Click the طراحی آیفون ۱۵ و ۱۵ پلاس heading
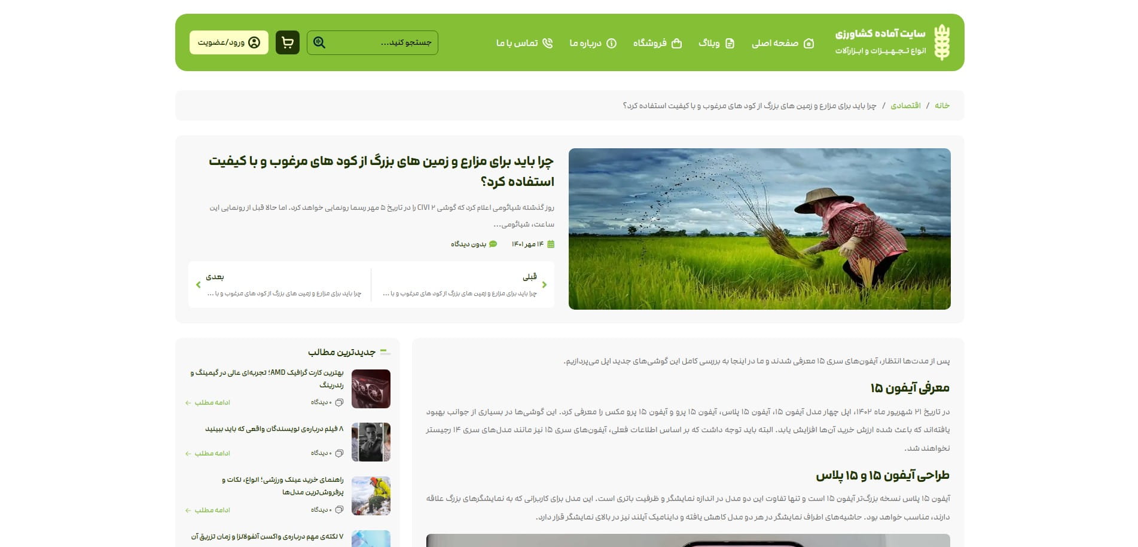Viewport: 1138px width, 547px height. [883, 475]
